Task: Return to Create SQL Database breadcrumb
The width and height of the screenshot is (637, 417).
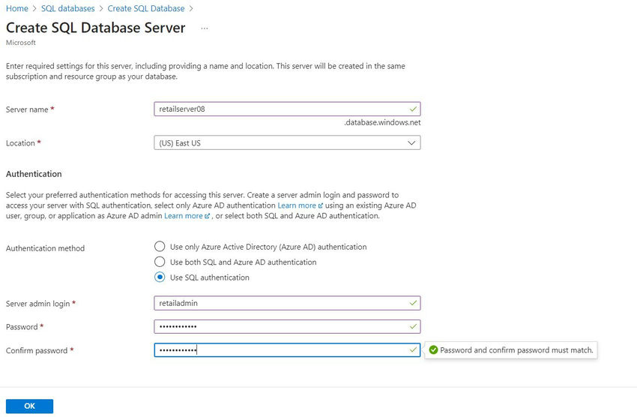Action: [145, 8]
